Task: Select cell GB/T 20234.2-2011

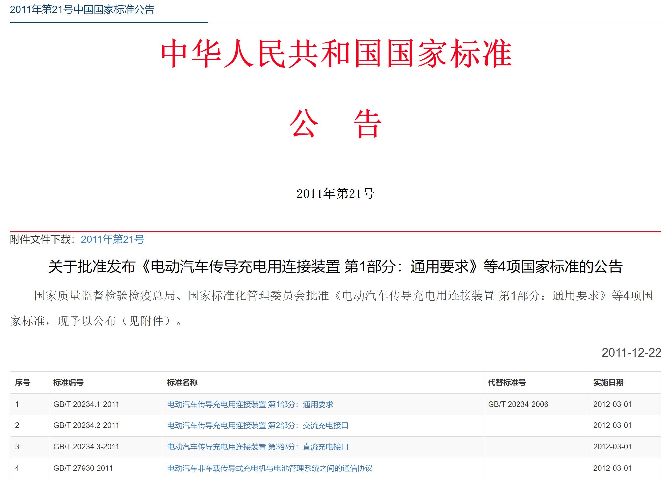Action: pos(86,425)
